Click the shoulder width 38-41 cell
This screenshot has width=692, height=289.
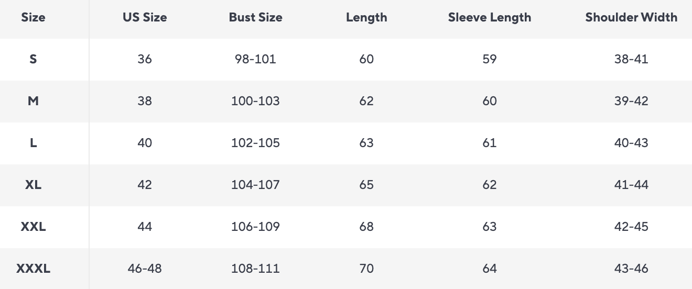pyautogui.click(x=631, y=59)
